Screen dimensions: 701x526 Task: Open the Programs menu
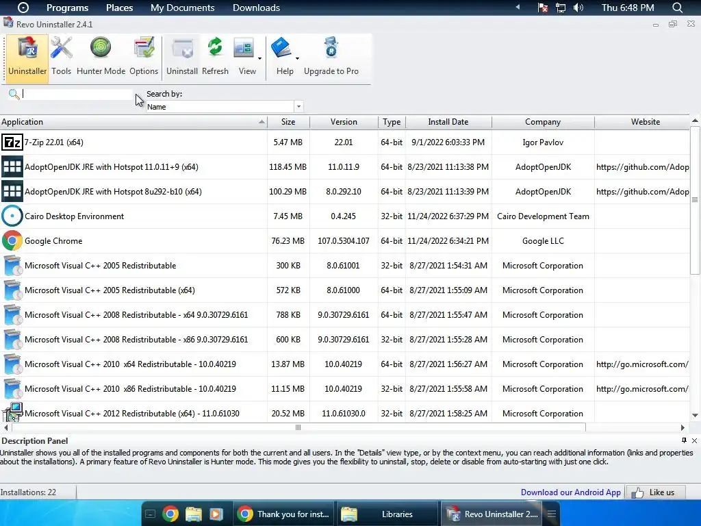pos(68,8)
